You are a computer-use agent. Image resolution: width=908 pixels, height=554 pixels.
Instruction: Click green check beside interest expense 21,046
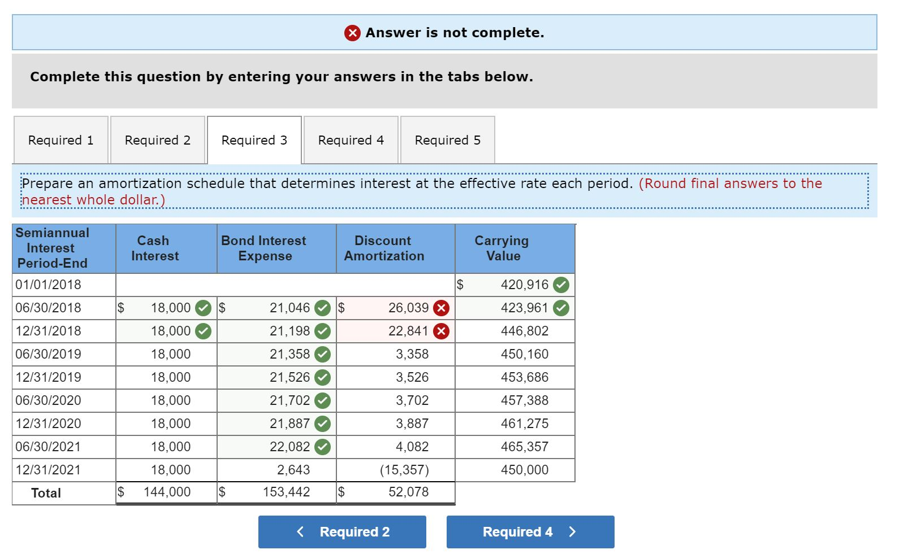tap(322, 308)
